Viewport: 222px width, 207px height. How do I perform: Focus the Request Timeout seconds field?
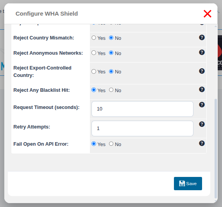[x=142, y=109]
